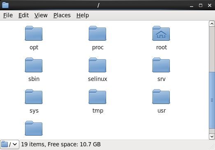
Task: Select the sys folder icon
Action: click(34, 97)
